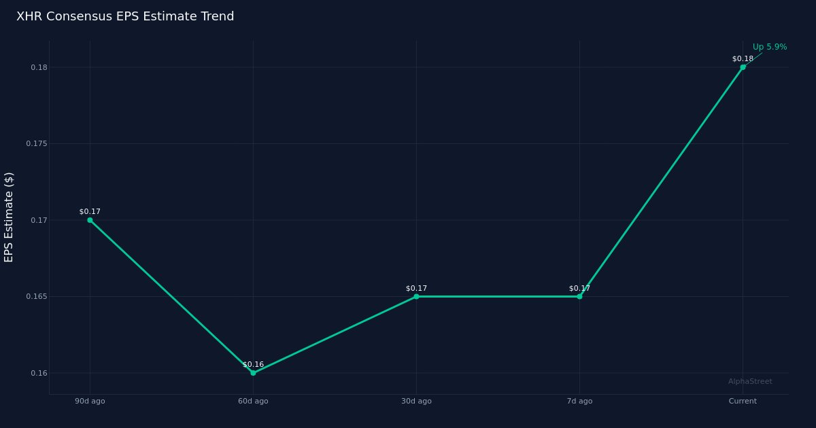
Task: Click the $0.16 data value label
Action: click(x=253, y=365)
